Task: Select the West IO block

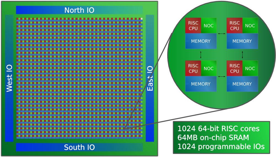Action: pos(9,78)
